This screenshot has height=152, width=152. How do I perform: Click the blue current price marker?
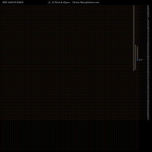[137, 60]
